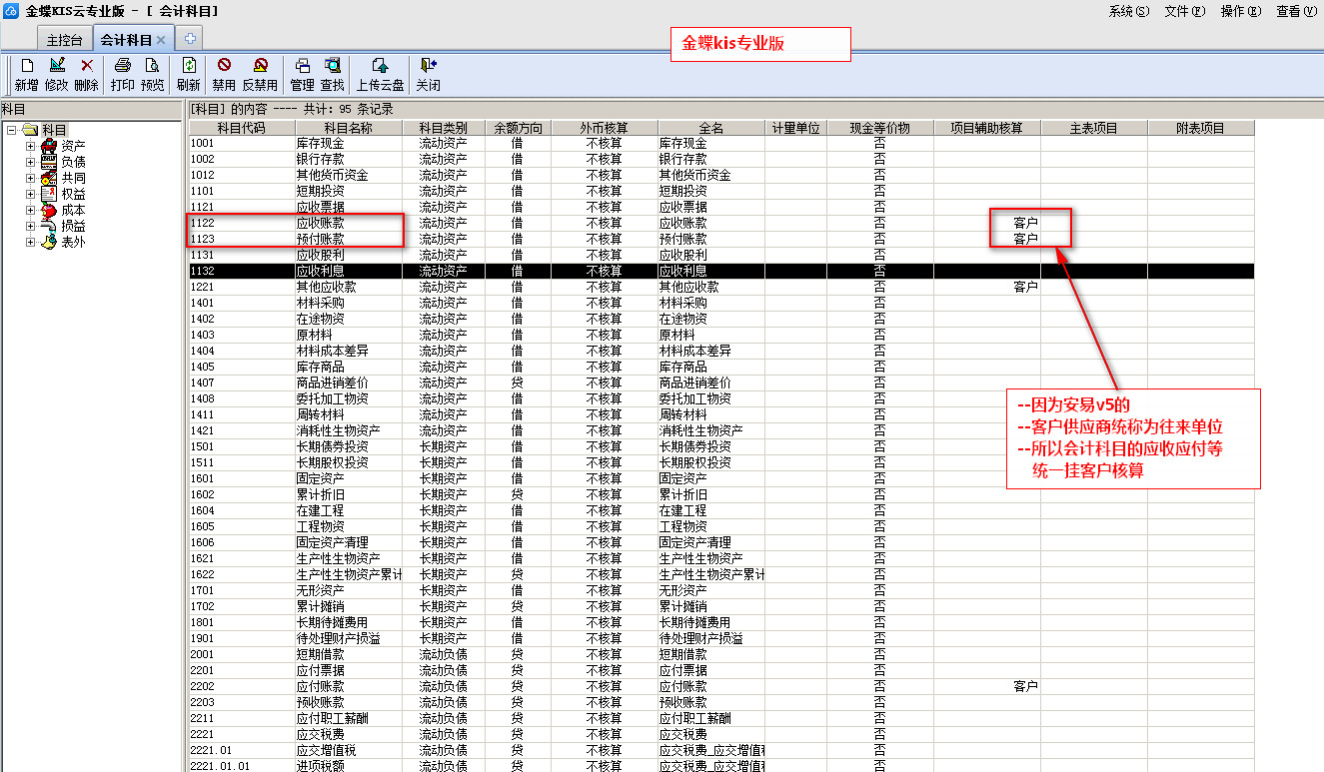The height and width of the screenshot is (772, 1324).
Task: Expand the 资产 tree node
Action: click(30, 146)
